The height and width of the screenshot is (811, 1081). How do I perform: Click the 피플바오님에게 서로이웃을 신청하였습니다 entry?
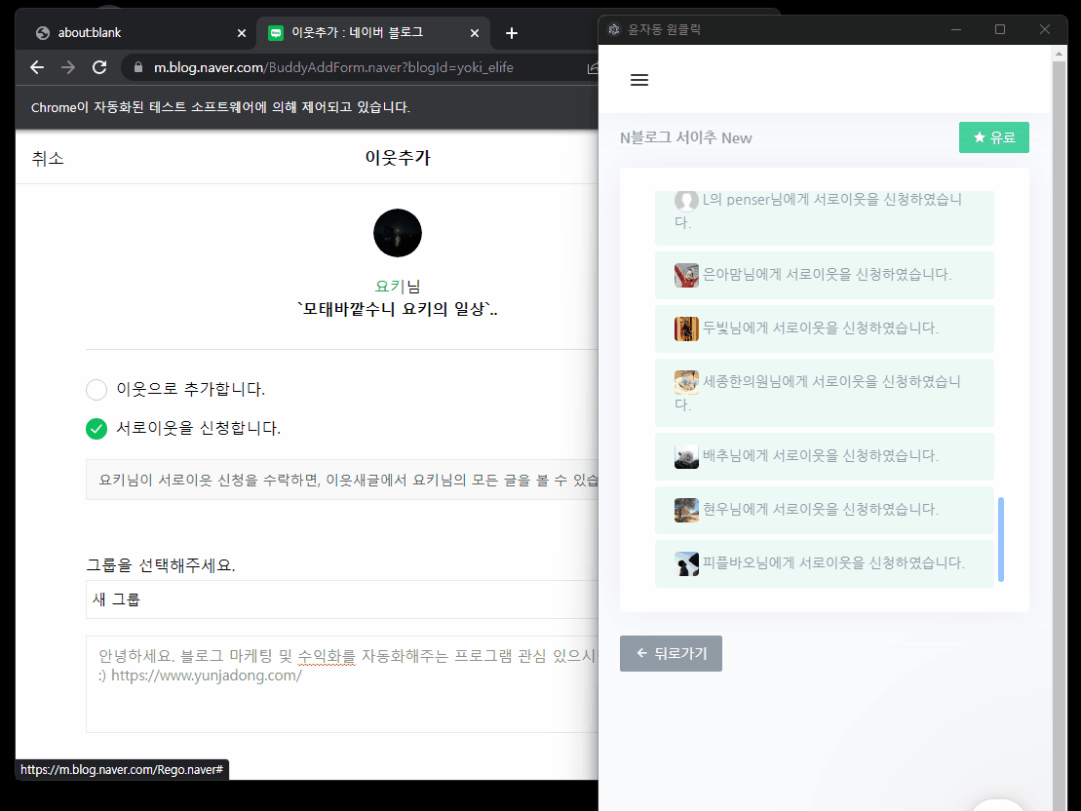pyautogui.click(x=825, y=563)
